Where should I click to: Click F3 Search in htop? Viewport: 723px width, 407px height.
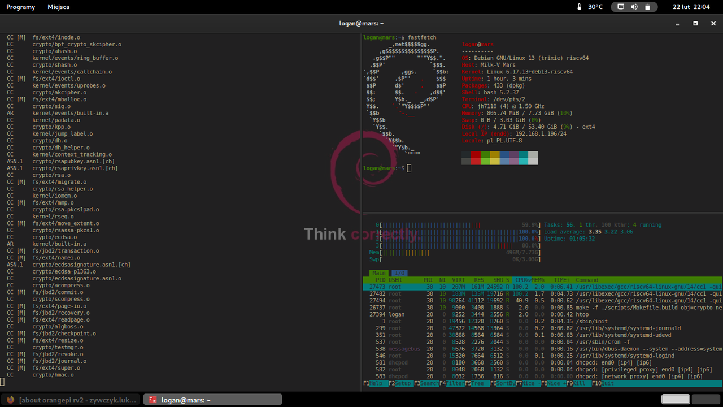click(x=426, y=383)
